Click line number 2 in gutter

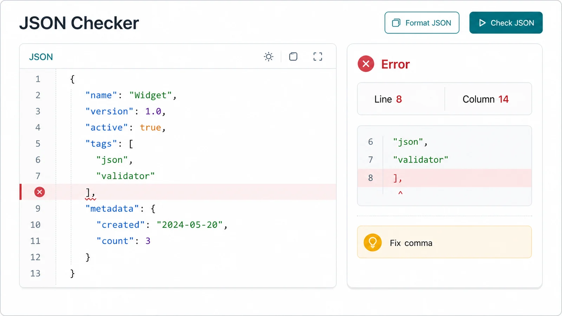(x=38, y=95)
